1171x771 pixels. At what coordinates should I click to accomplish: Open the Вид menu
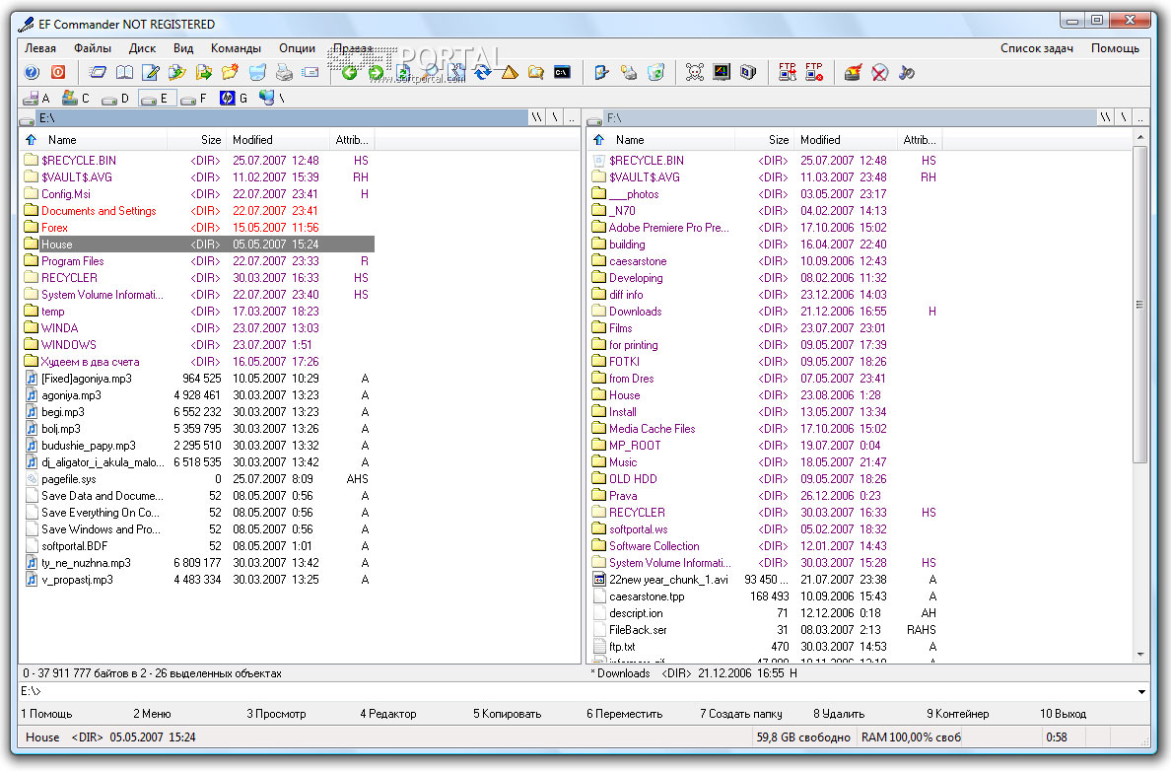coord(183,47)
